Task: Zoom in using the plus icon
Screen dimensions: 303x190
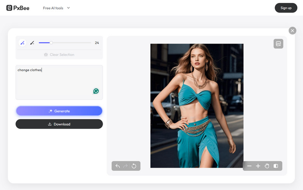Action: tap(258, 166)
